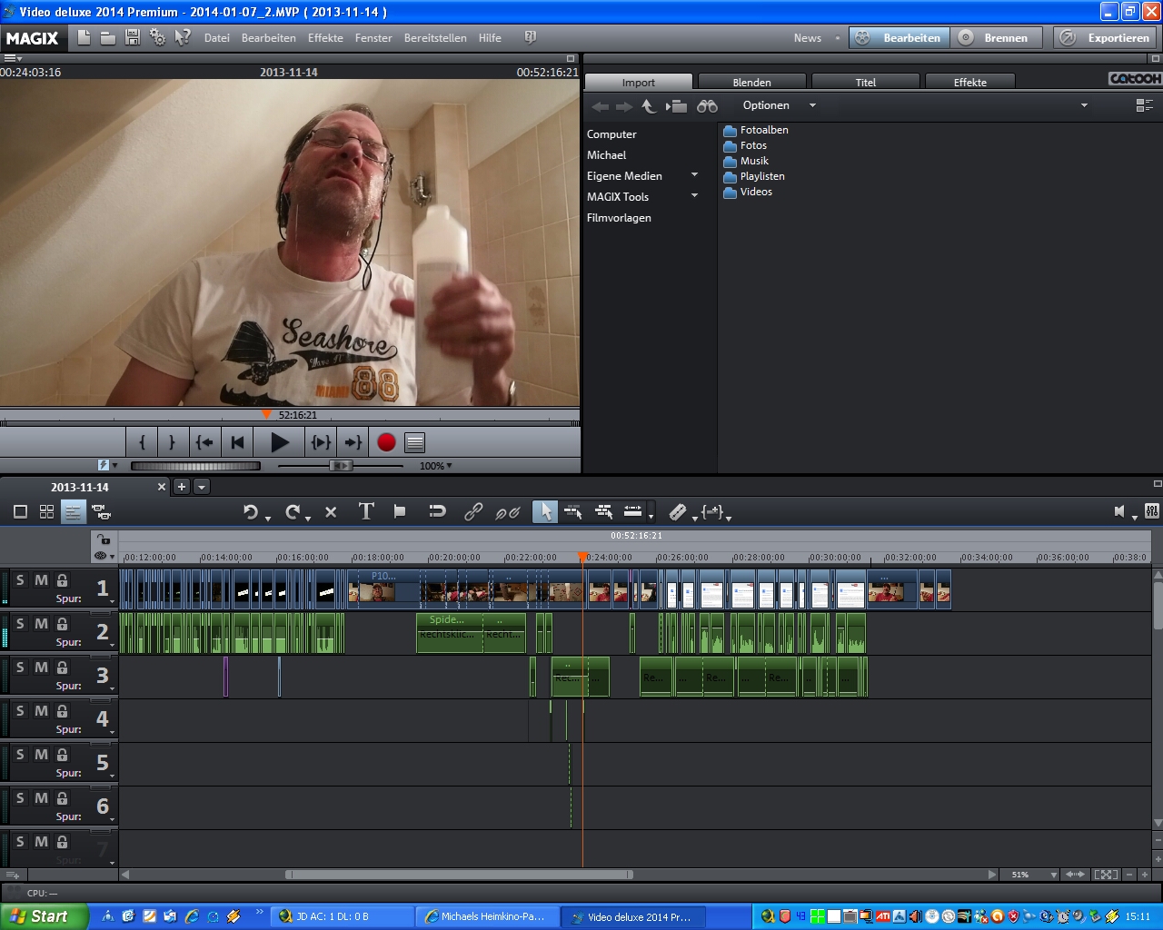This screenshot has height=930, width=1163.
Task: Click the Brennen button
Action: coord(995,38)
